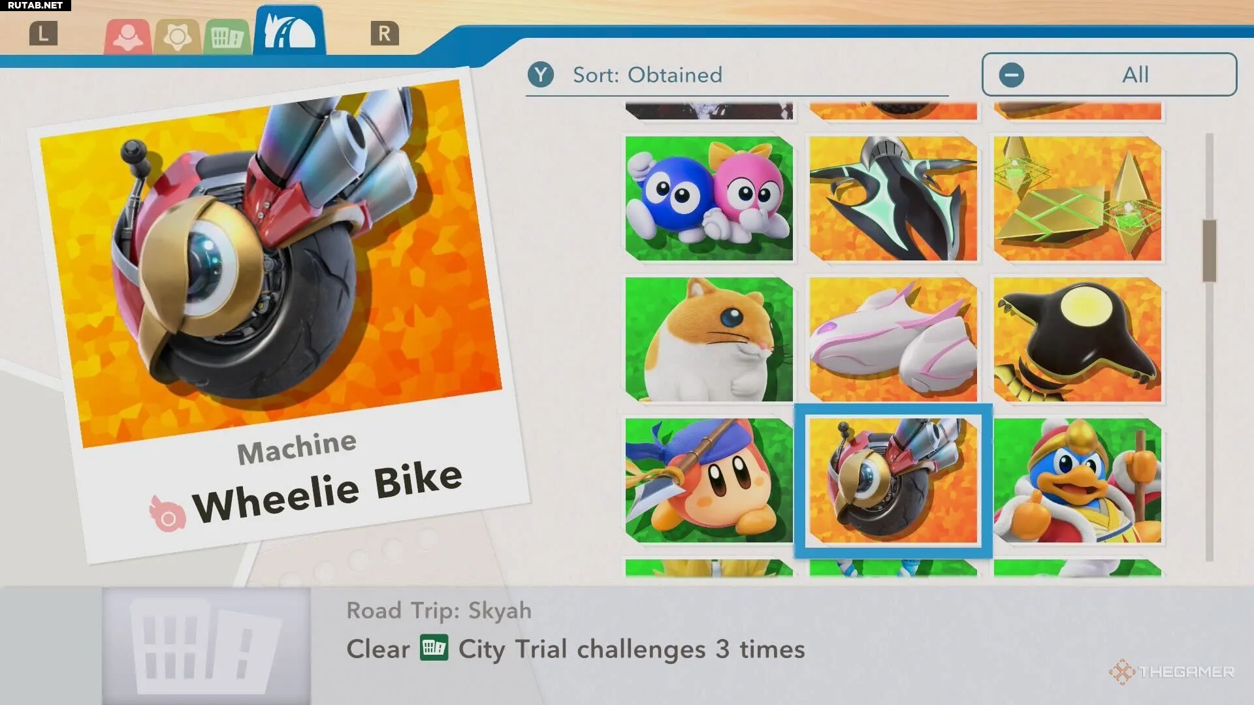Screen dimensions: 1254x705
Task: Select the dark winged machine thumbnail
Action: click(893, 198)
